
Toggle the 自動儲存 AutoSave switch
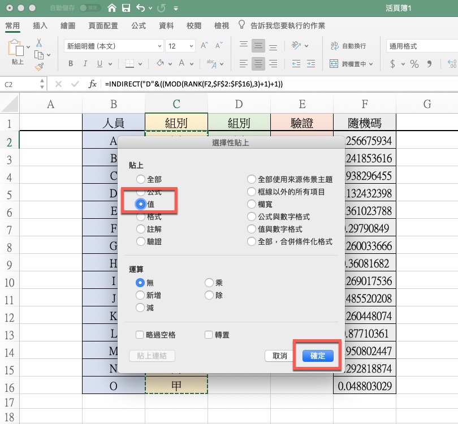[x=89, y=8]
